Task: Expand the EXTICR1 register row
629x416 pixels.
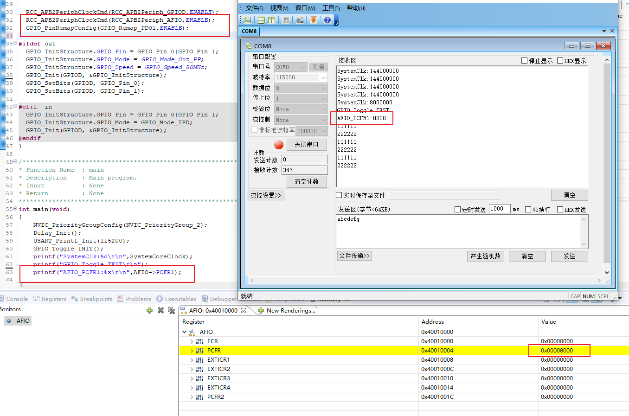Action: click(192, 360)
